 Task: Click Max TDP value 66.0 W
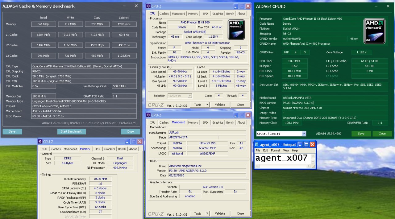(x=217, y=27)
